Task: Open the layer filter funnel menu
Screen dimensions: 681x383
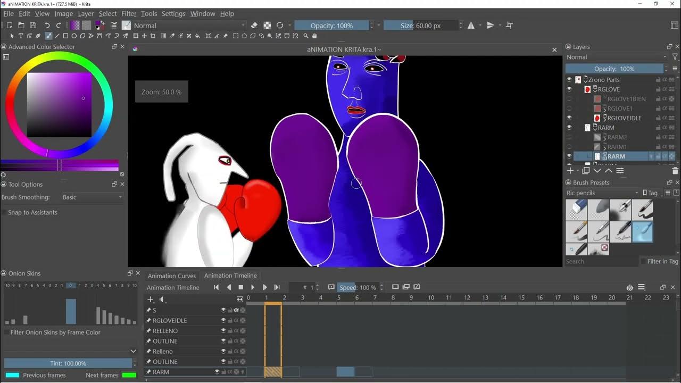Action: [675, 57]
